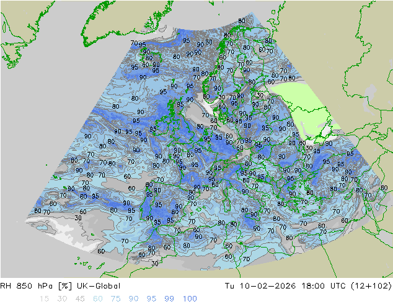Select the legend value 75
This screenshot has width=393, height=304.
115,299
